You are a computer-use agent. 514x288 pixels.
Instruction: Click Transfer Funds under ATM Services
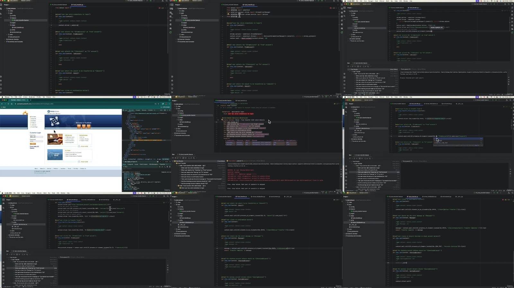[70, 139]
